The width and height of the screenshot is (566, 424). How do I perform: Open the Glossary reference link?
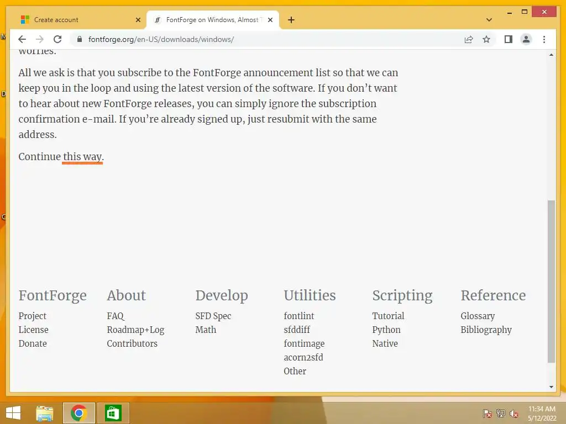478,316
